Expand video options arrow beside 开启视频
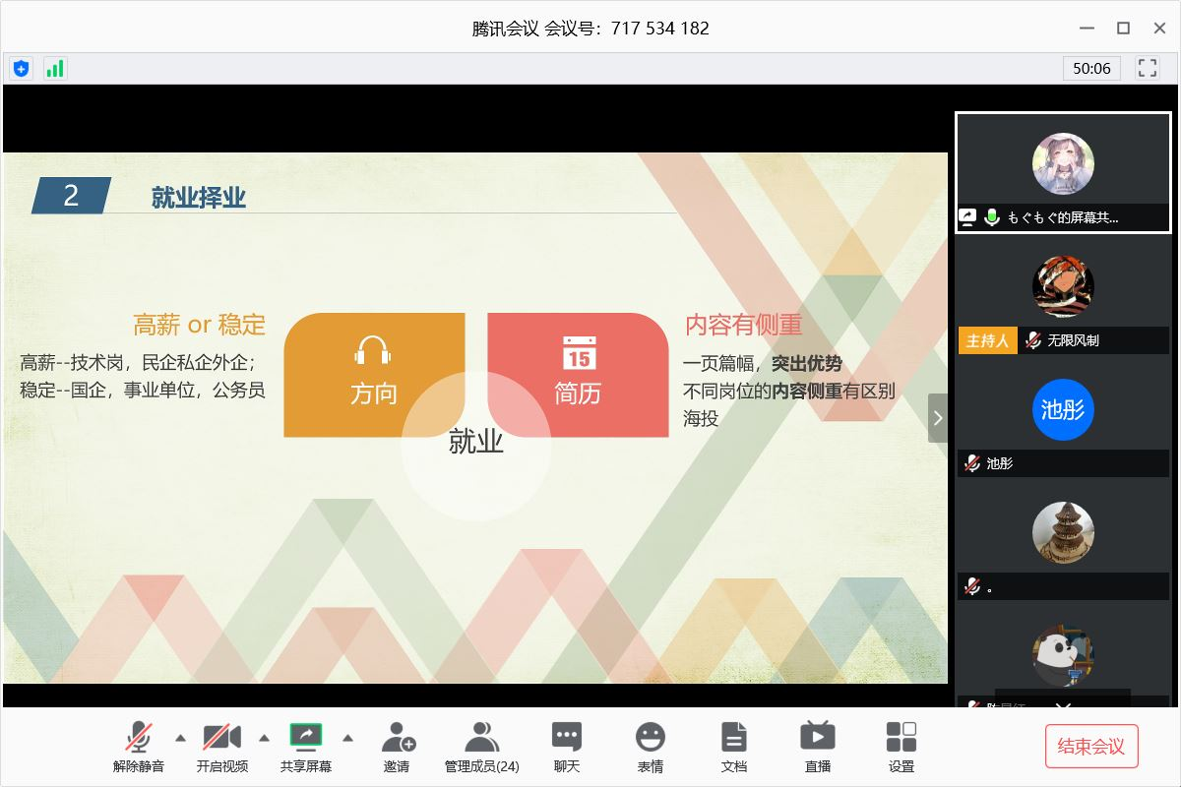Image resolution: width=1181 pixels, height=787 pixels. click(x=264, y=737)
